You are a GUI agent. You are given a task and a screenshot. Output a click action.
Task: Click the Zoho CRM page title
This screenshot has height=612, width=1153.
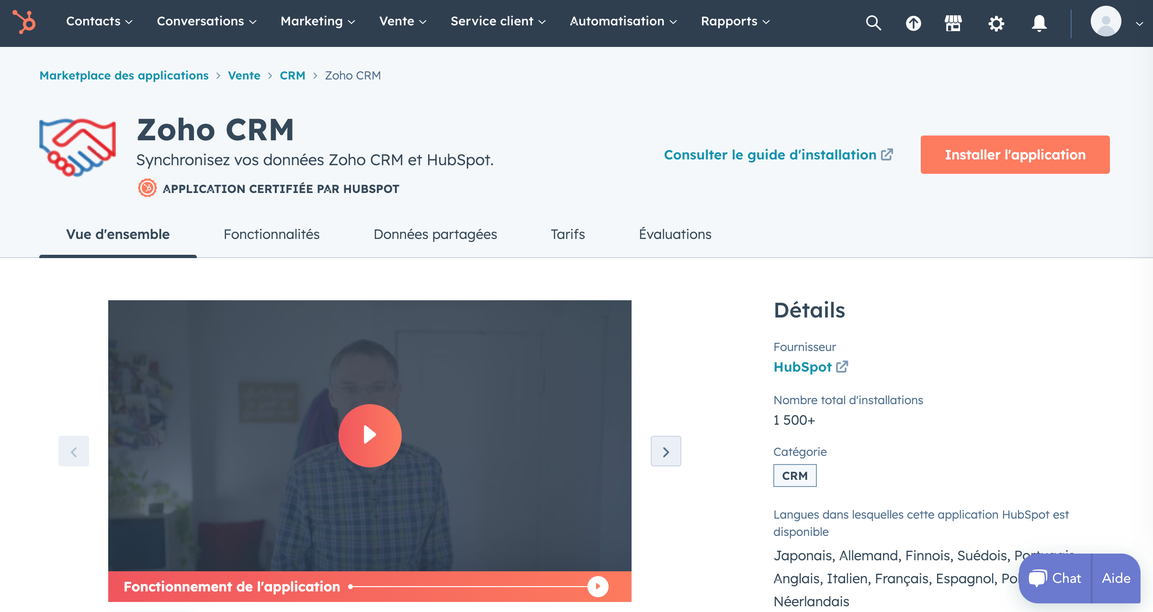coord(215,130)
